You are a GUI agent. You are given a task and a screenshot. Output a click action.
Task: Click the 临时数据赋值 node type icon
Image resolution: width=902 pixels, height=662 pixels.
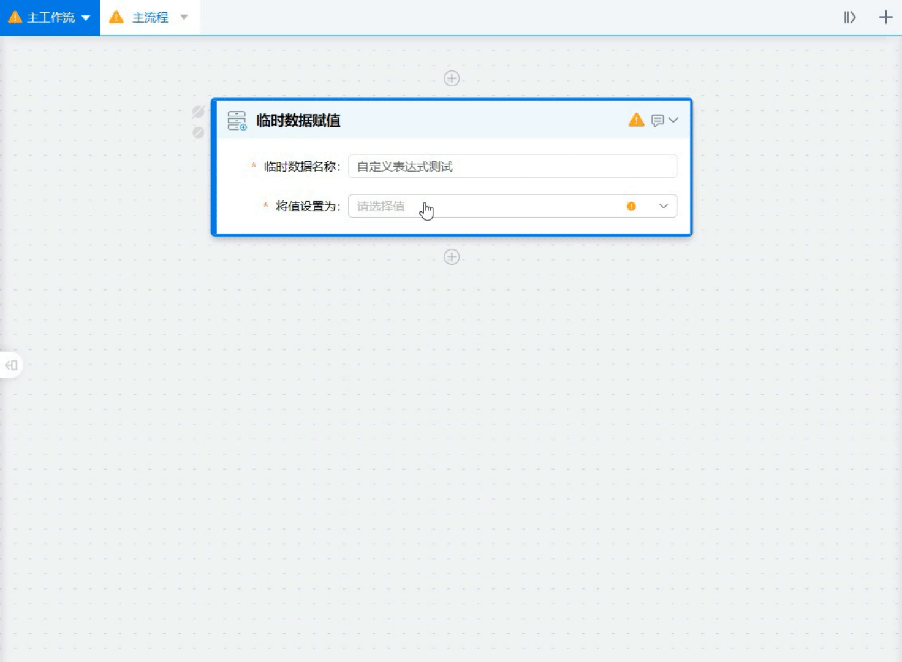tap(237, 121)
